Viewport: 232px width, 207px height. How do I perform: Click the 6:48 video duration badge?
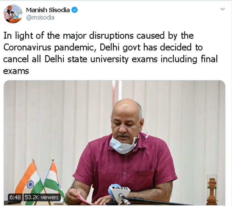pos(15,197)
